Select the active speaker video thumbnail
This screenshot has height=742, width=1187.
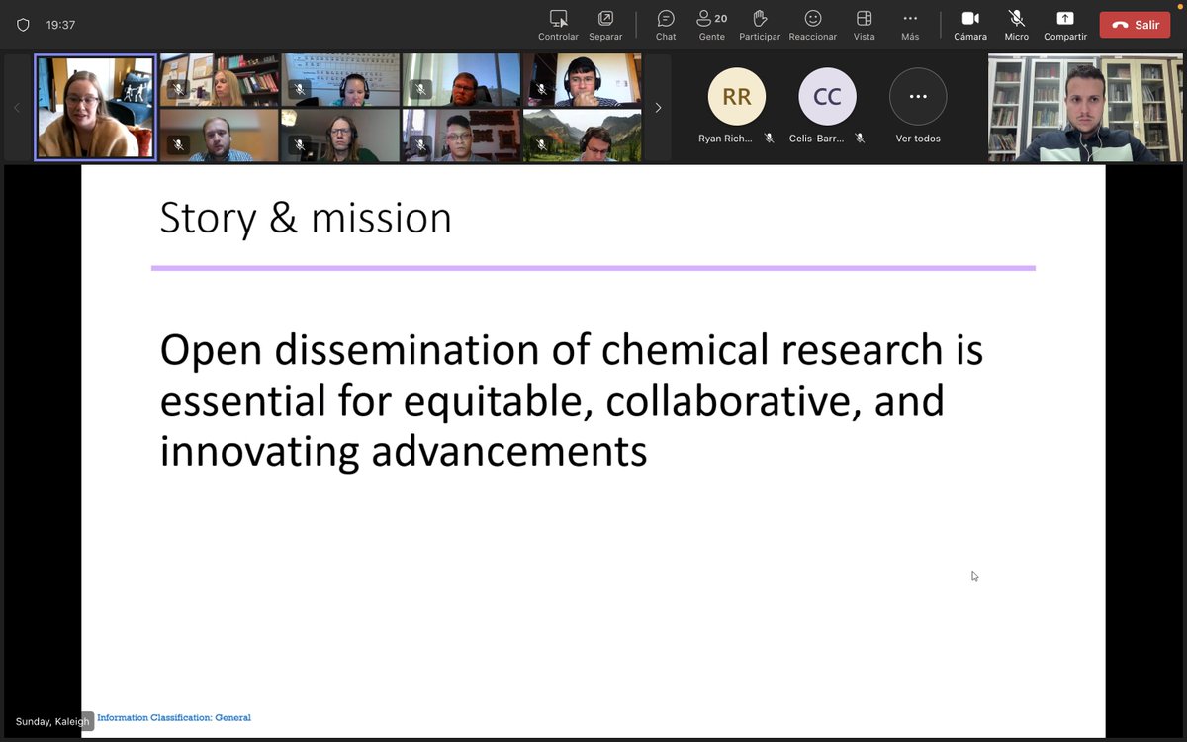95,107
